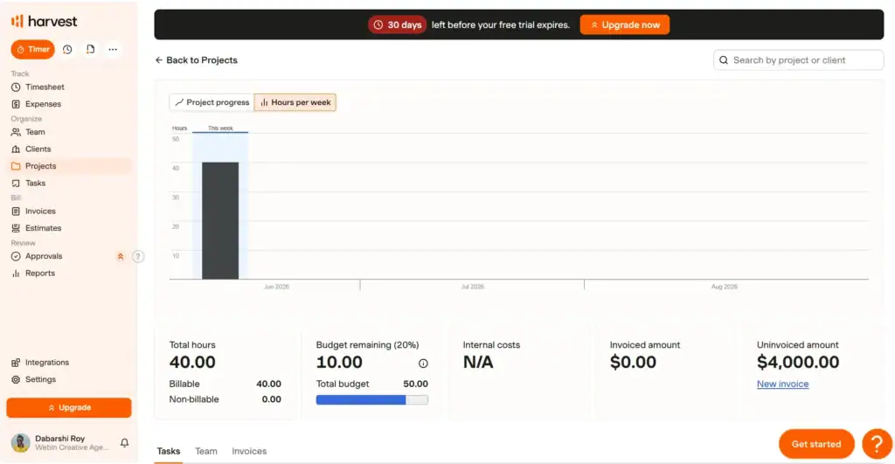This screenshot has width=895, height=464.
Task: Click the Non-billable 0.00 value
Action: point(271,399)
